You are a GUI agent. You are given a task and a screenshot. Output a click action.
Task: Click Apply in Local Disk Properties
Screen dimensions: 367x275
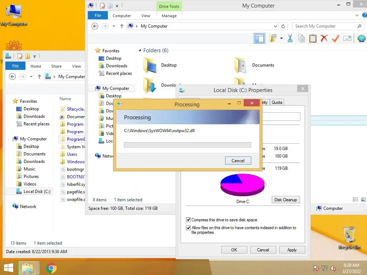click(x=292, y=250)
